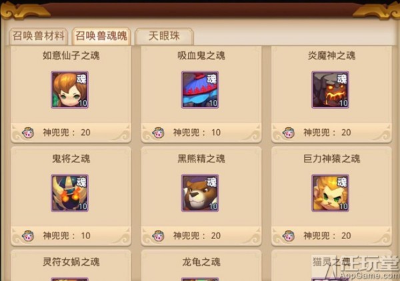The height and width of the screenshot is (281, 400).
Task: Open the 灵符女娲之魂 item card
Action: tap(71, 265)
